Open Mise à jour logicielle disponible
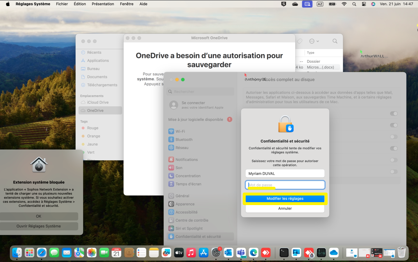418x262 pixels. click(x=201, y=119)
